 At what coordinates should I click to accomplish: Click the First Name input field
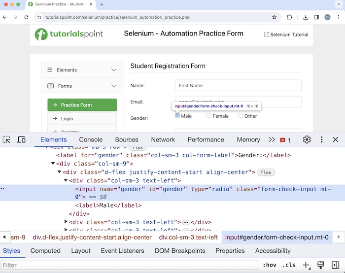pyautogui.click(x=238, y=86)
